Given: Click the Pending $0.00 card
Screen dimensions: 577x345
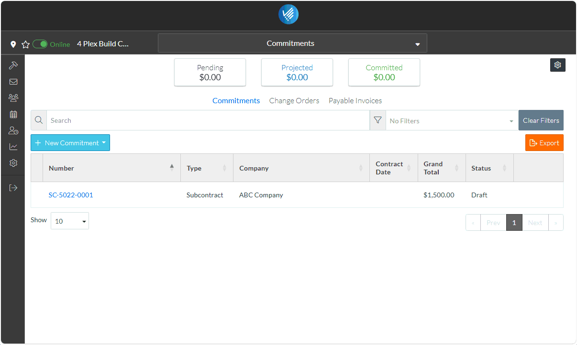Looking at the screenshot, I should click(x=210, y=73).
